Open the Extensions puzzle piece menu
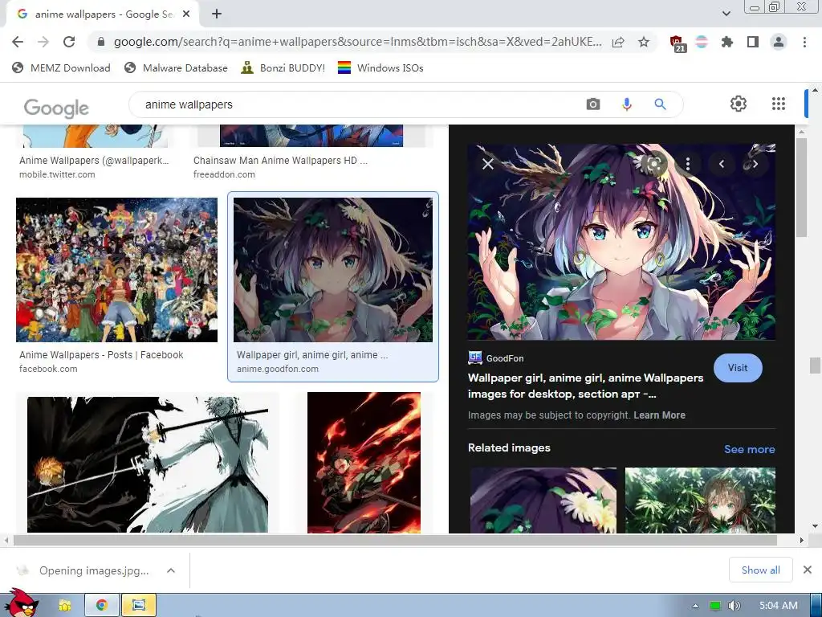This screenshot has height=617, width=822. pyautogui.click(x=727, y=42)
